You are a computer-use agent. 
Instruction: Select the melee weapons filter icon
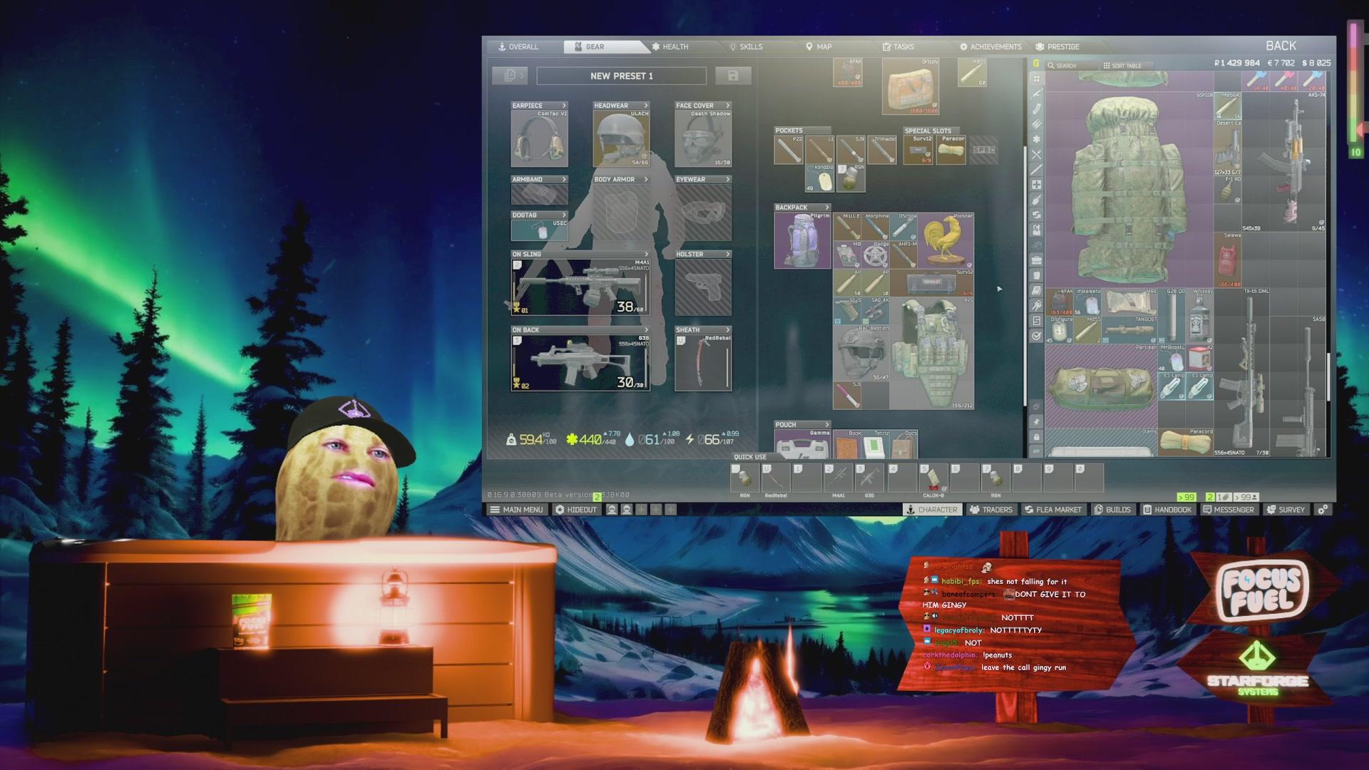1037,170
